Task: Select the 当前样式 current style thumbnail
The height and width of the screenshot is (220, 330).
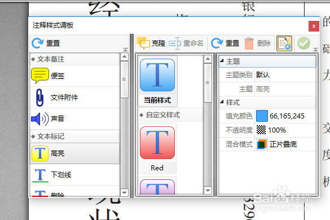Action: [x=157, y=81]
